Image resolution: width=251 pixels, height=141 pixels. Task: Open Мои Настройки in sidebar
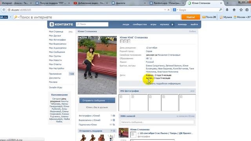tap(56, 68)
